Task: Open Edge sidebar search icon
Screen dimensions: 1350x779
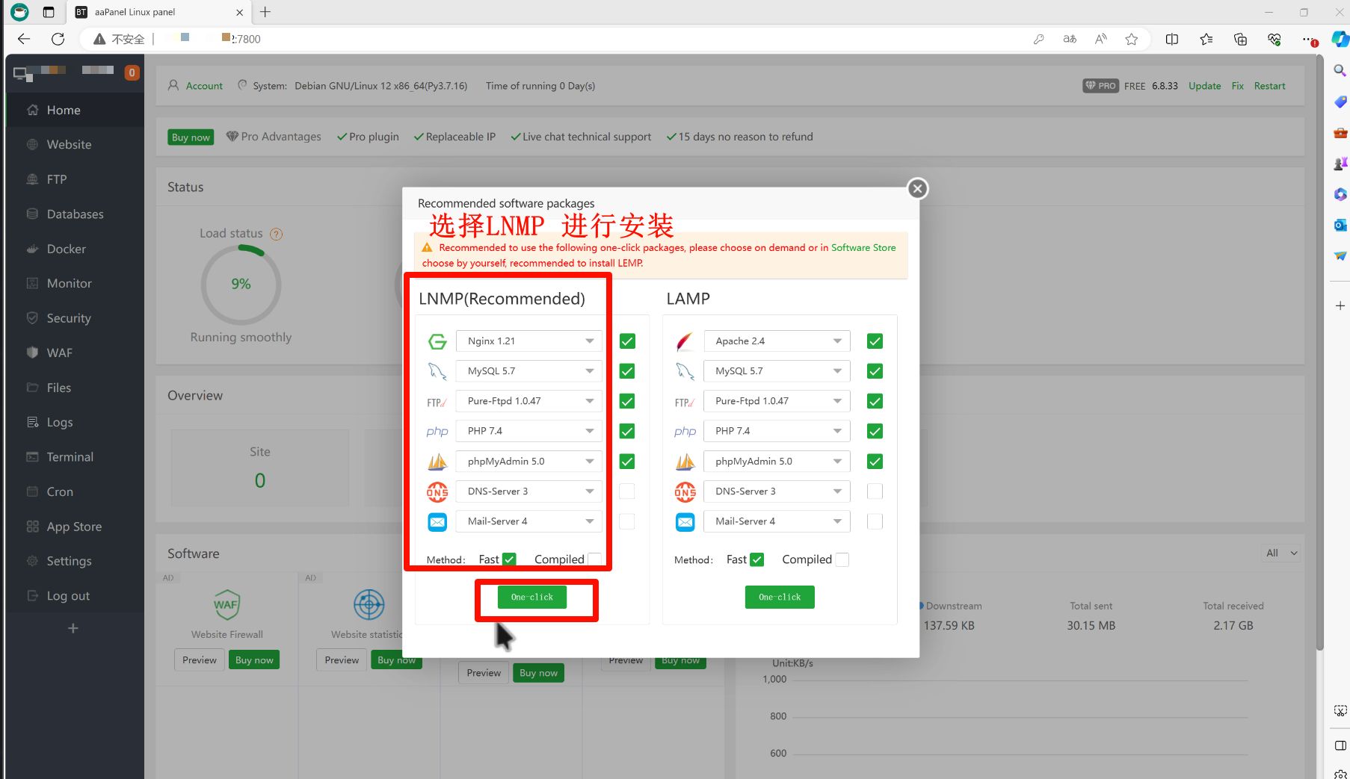Action: coord(1340,70)
